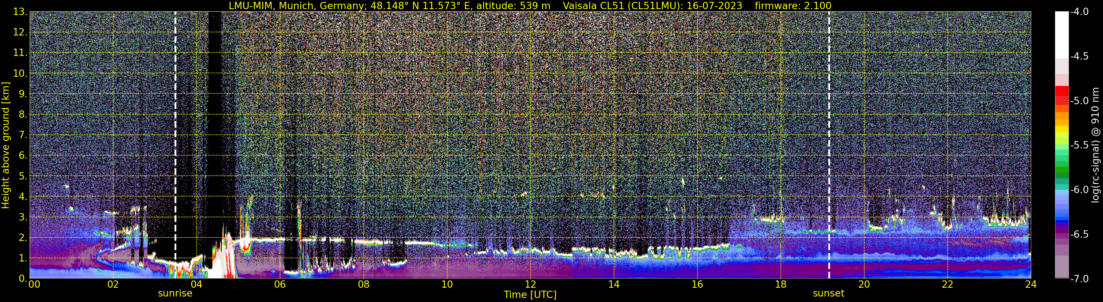The height and width of the screenshot is (302, 1103).
Task: Click the '0.' height axis tick label
Action: click(23, 279)
